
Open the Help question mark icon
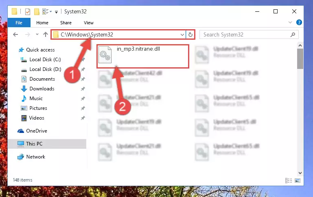(299, 22)
